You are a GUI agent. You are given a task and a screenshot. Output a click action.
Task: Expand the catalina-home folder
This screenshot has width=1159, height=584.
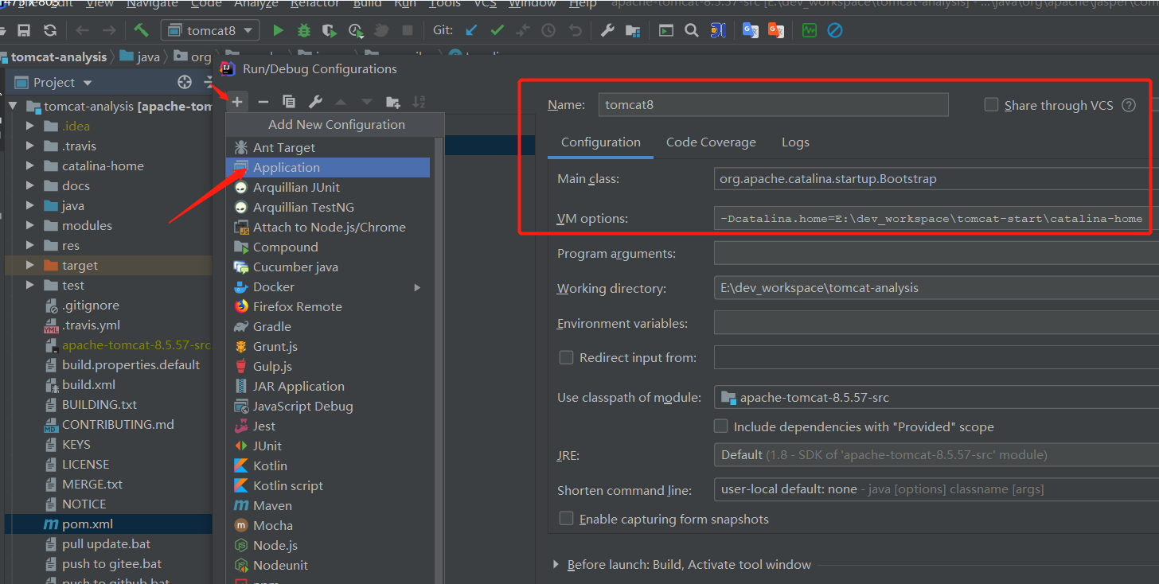point(30,165)
